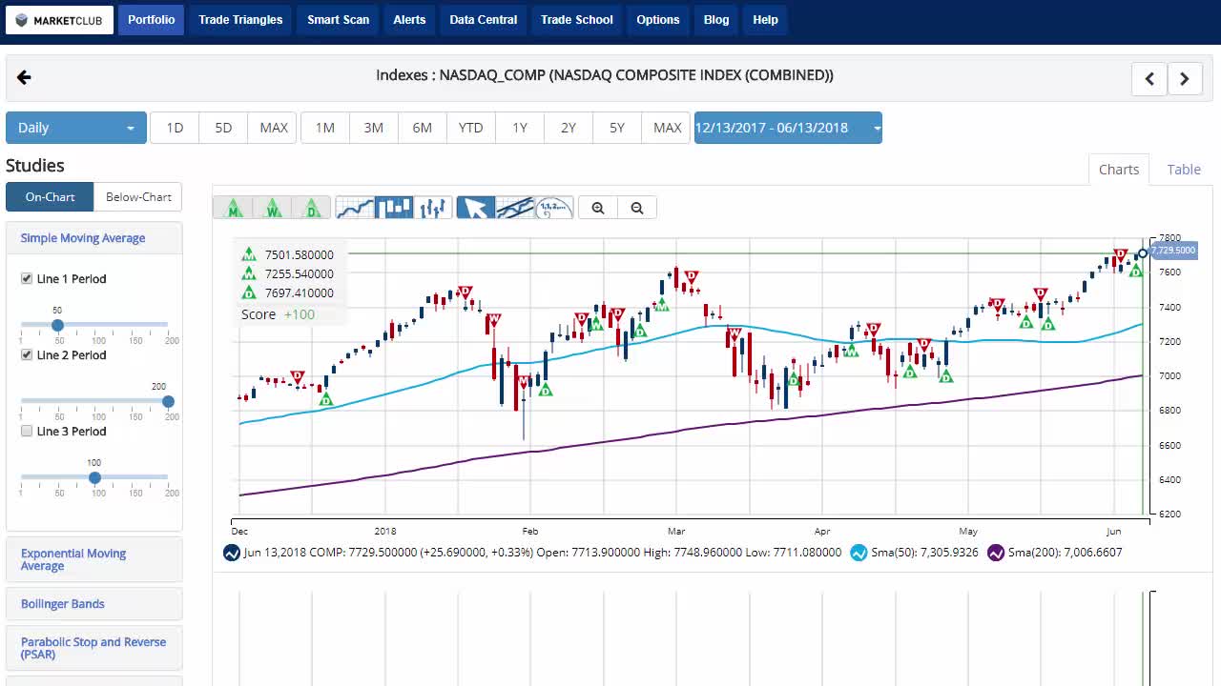Switch to the Table tab

[x=1184, y=170]
